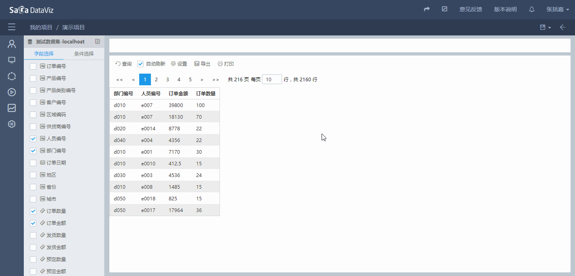Go to page 5
This screenshot has width=575, height=276.
tap(190, 80)
